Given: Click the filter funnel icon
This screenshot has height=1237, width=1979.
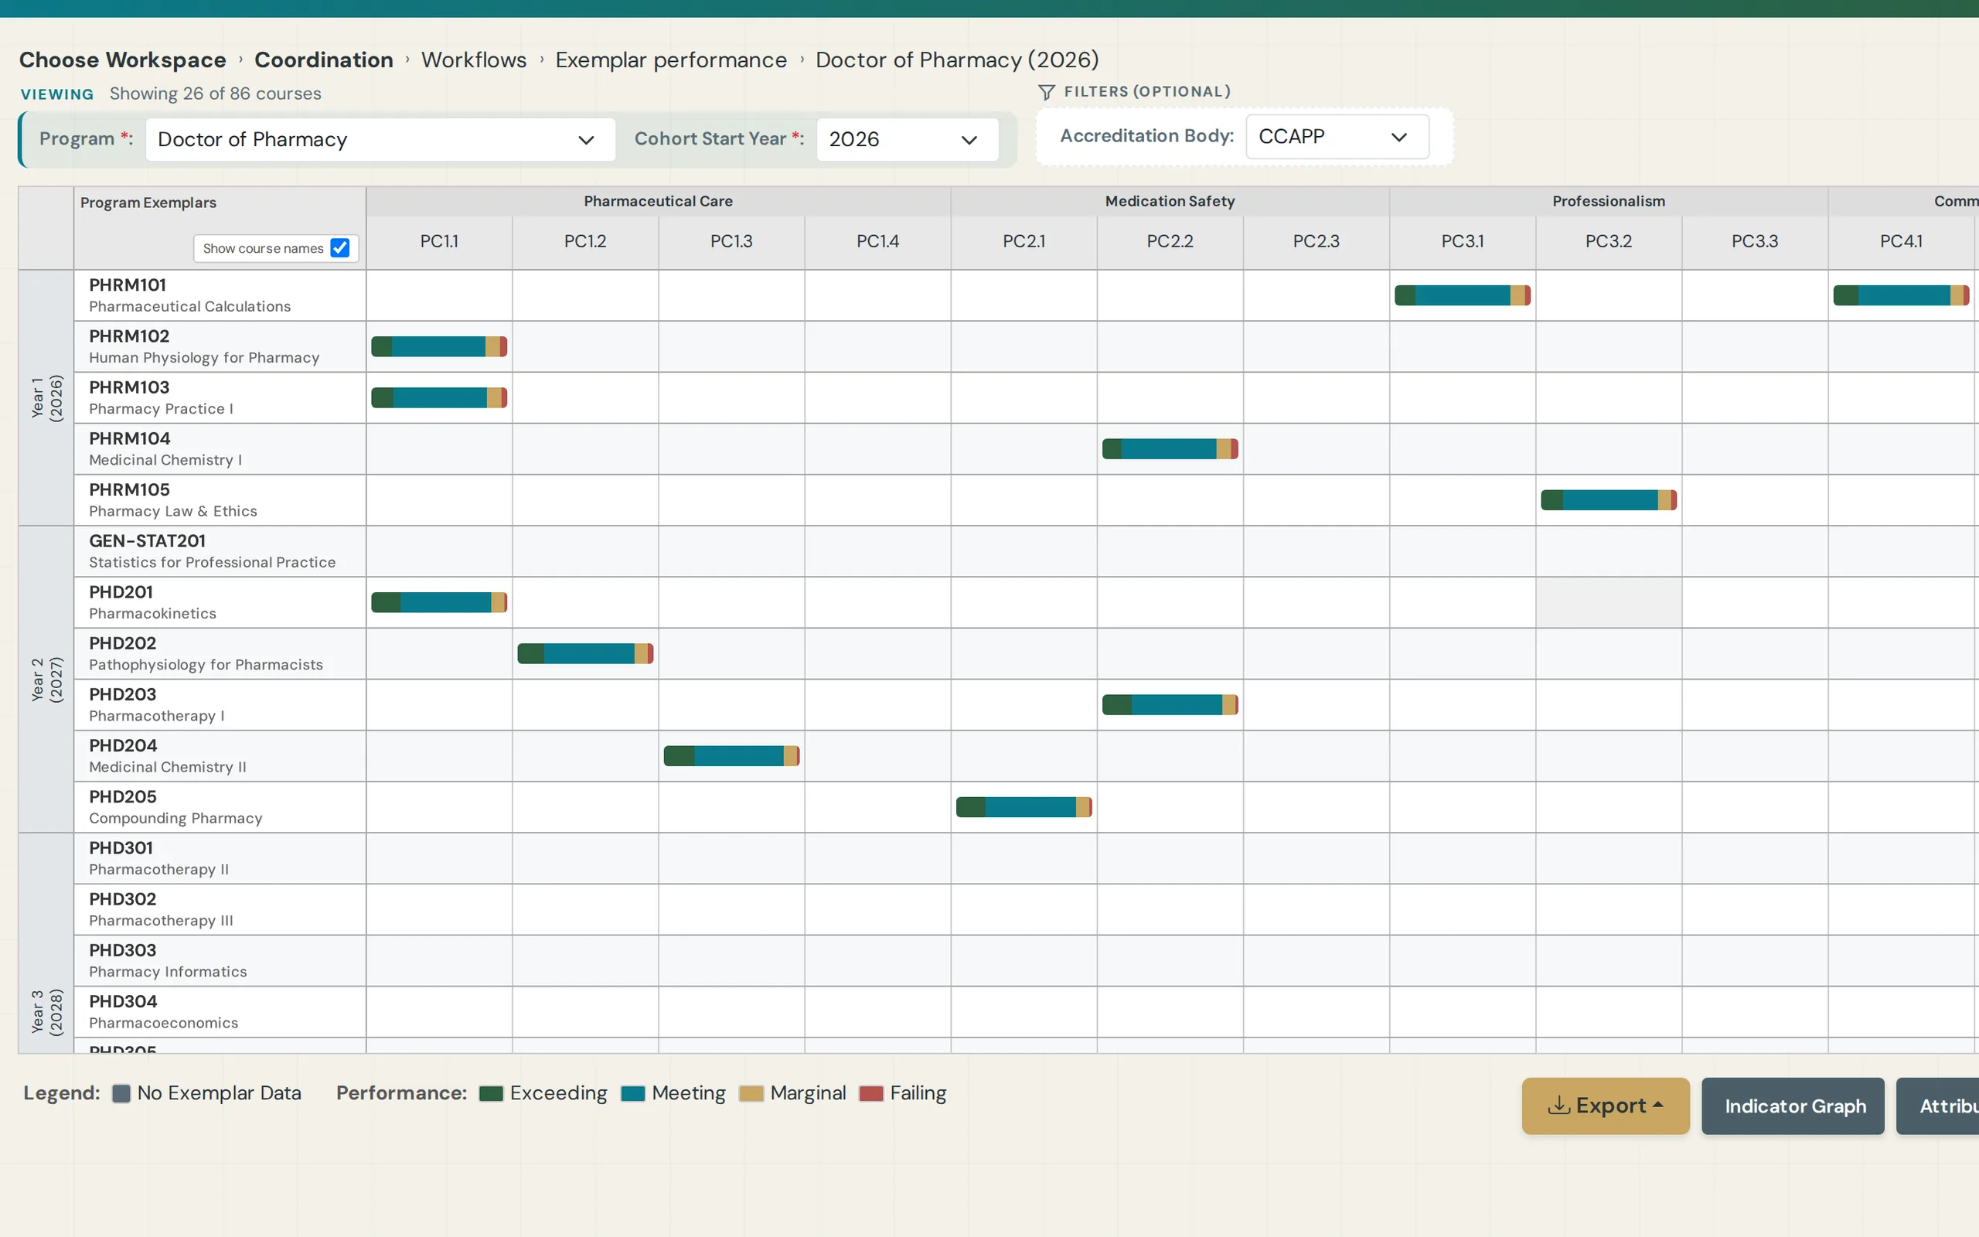Looking at the screenshot, I should tap(1046, 92).
